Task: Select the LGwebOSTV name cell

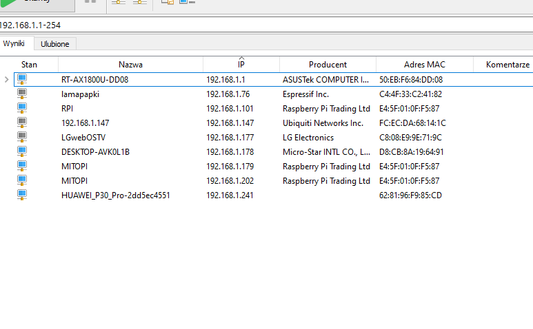Action: click(x=83, y=138)
